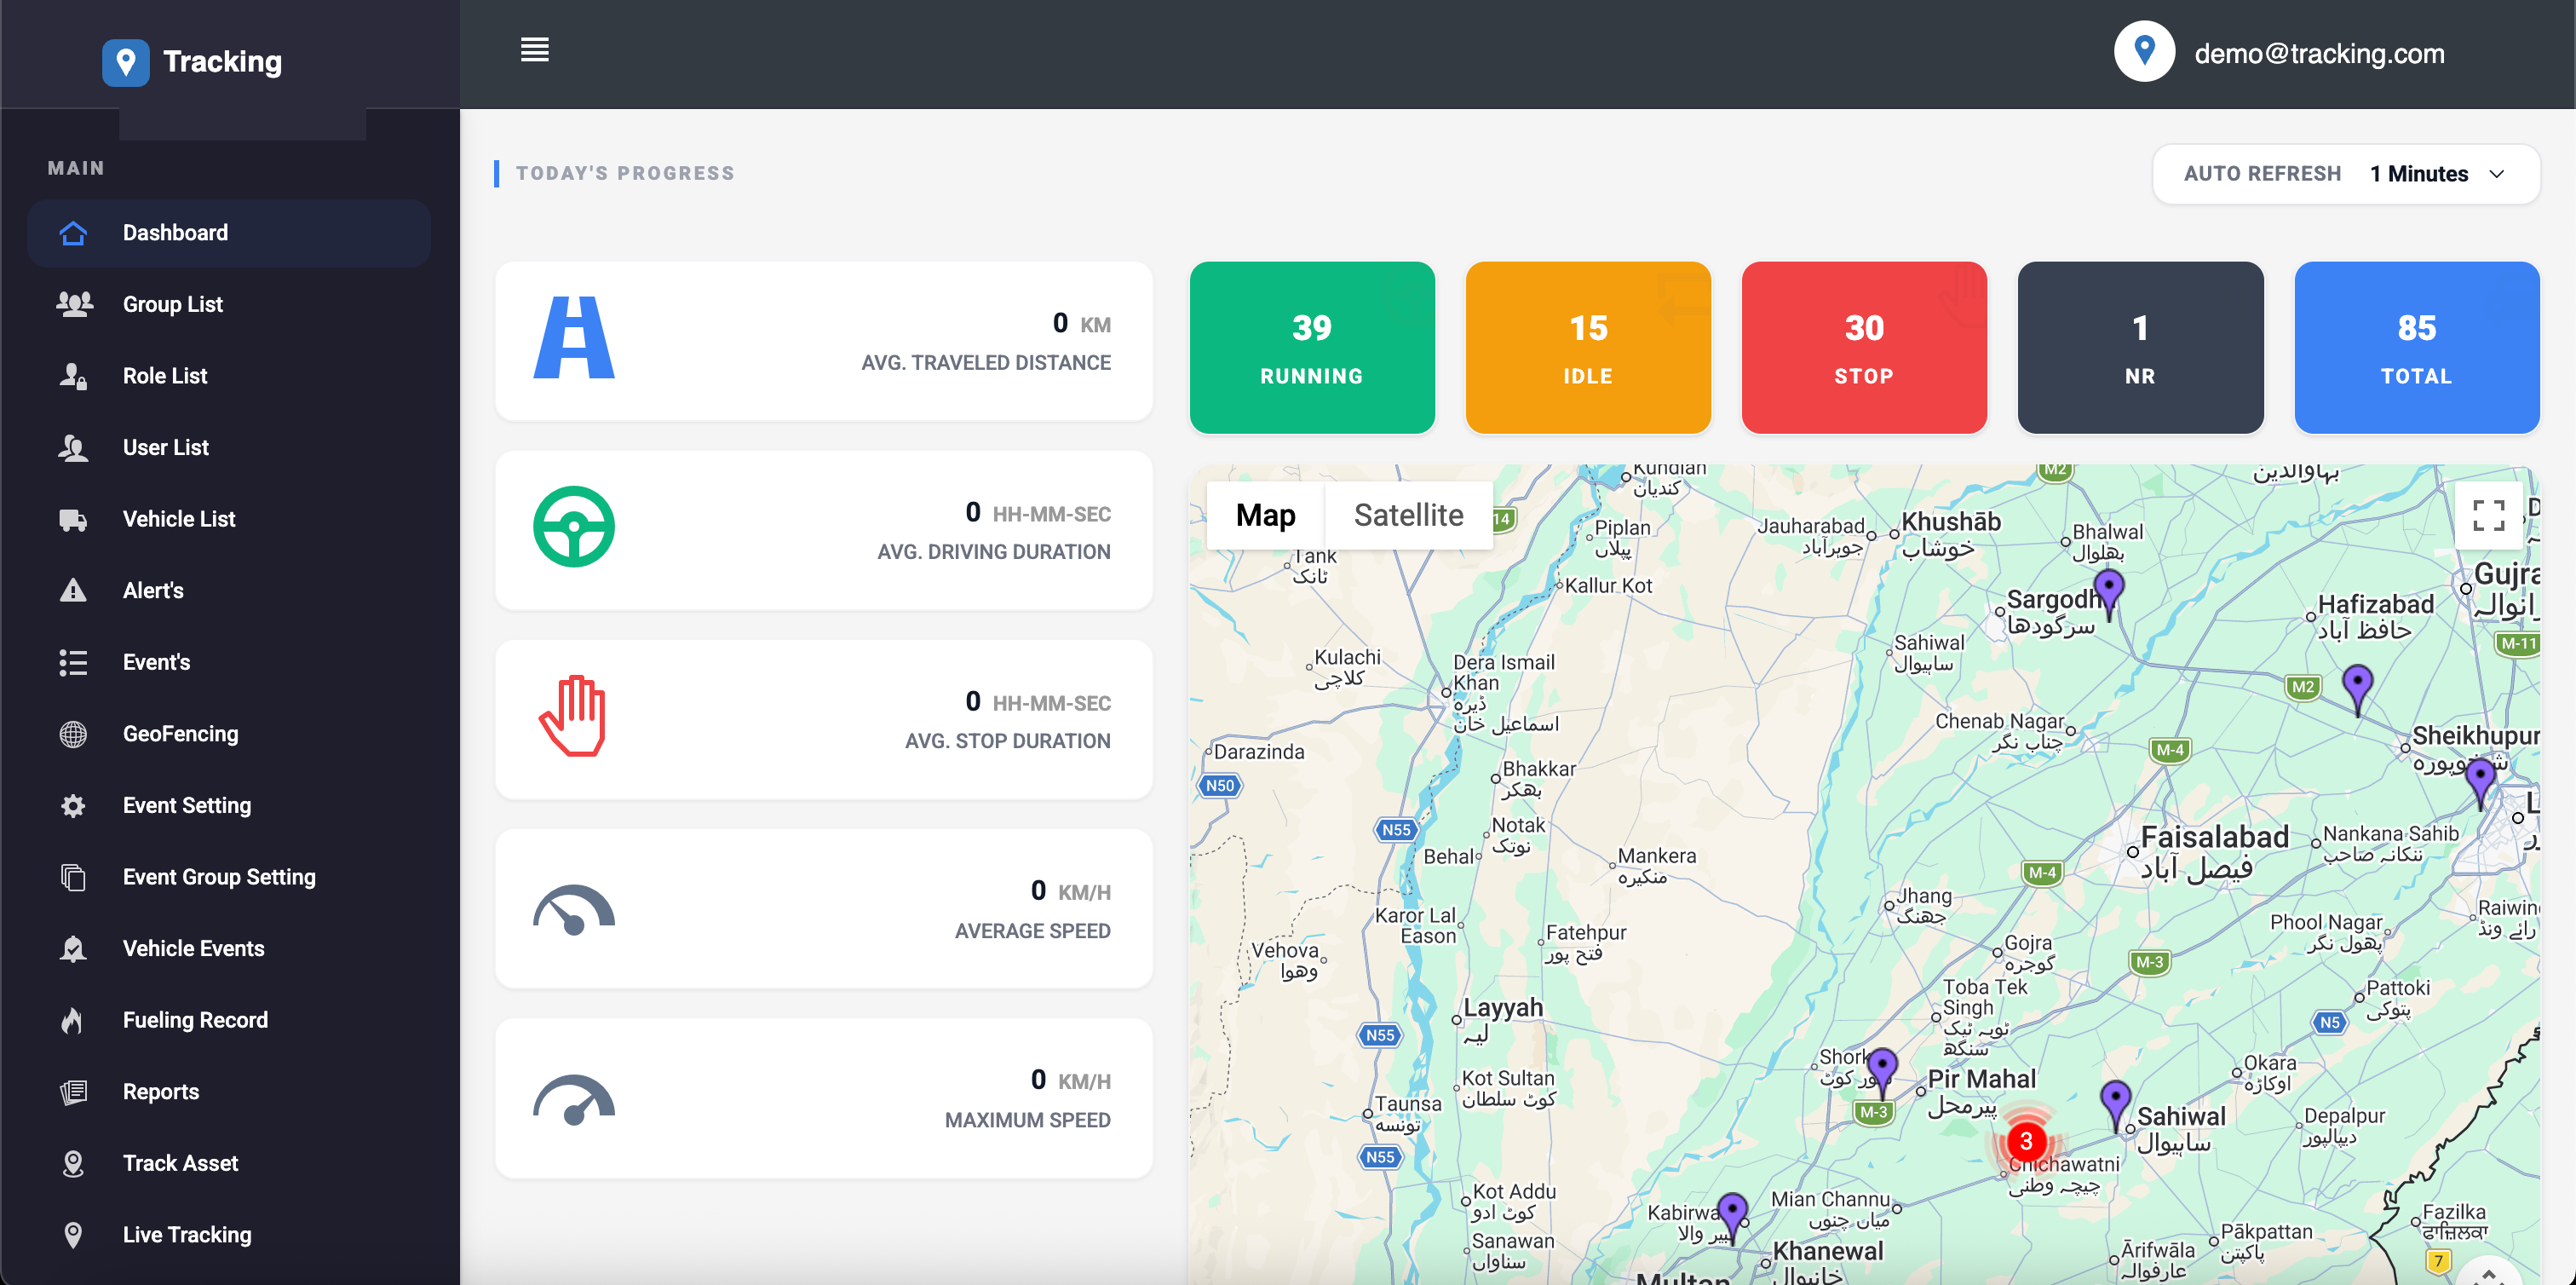Click the Reports newspaper icon
2576x1285 pixels.
tap(73, 1092)
